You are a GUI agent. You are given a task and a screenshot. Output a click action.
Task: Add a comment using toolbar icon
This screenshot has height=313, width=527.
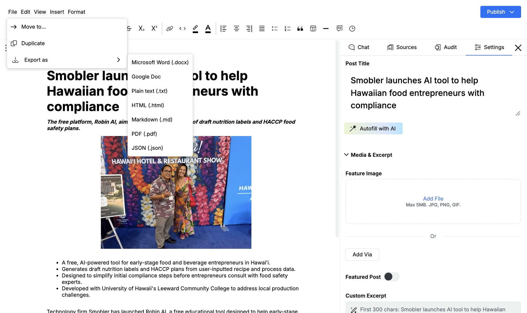[x=340, y=29]
